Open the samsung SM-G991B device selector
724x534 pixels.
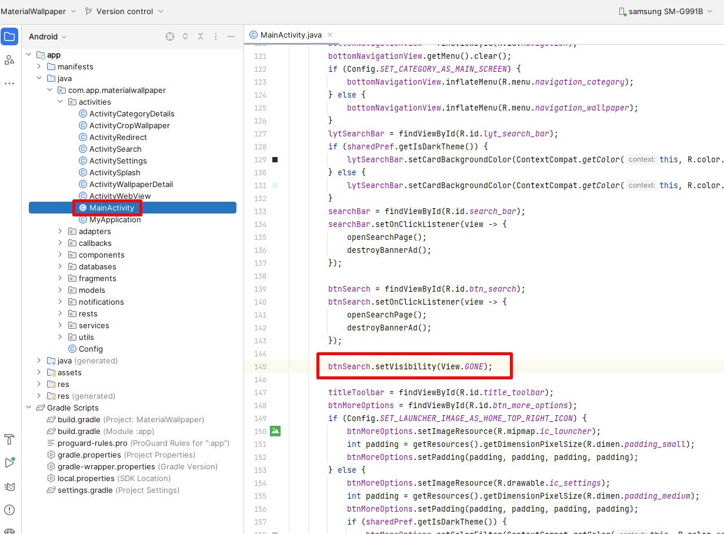665,11
